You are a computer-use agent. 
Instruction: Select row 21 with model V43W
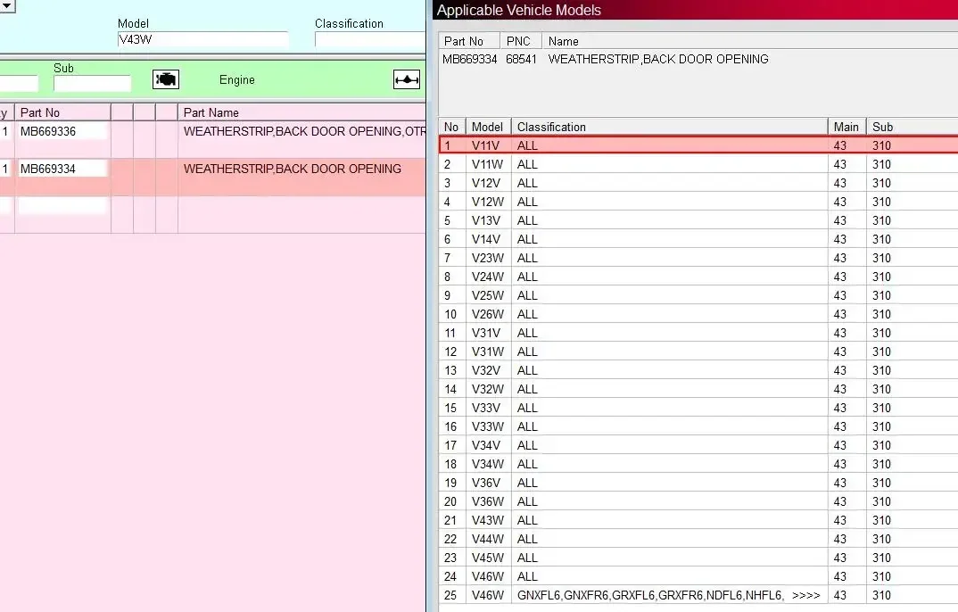click(x=698, y=520)
